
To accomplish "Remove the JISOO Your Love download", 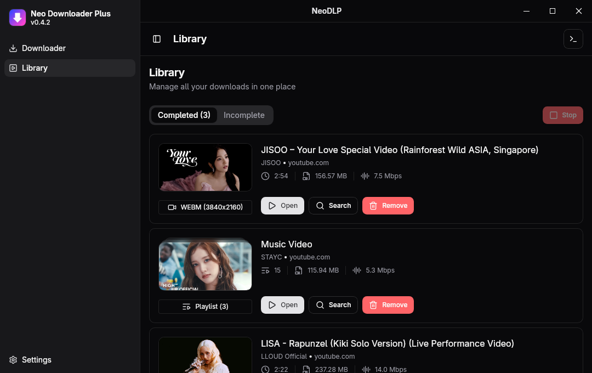I will click(x=388, y=206).
